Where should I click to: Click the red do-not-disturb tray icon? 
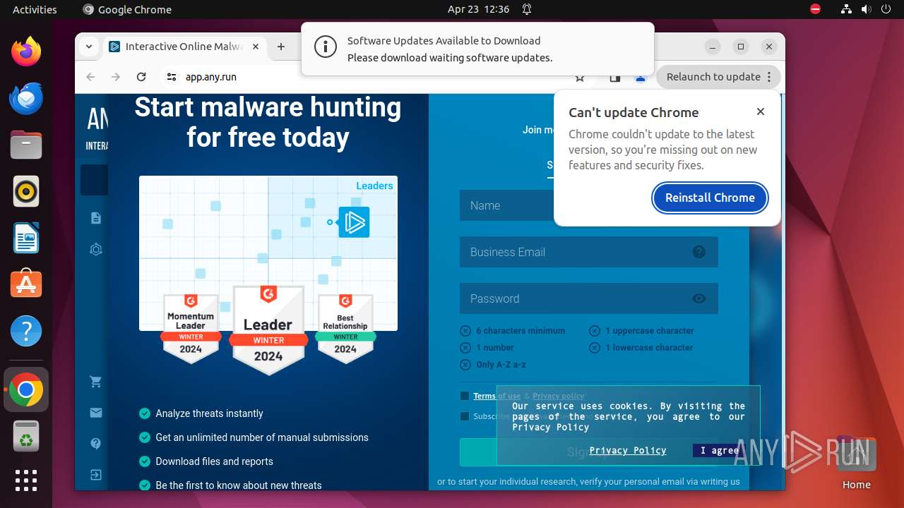click(x=816, y=9)
